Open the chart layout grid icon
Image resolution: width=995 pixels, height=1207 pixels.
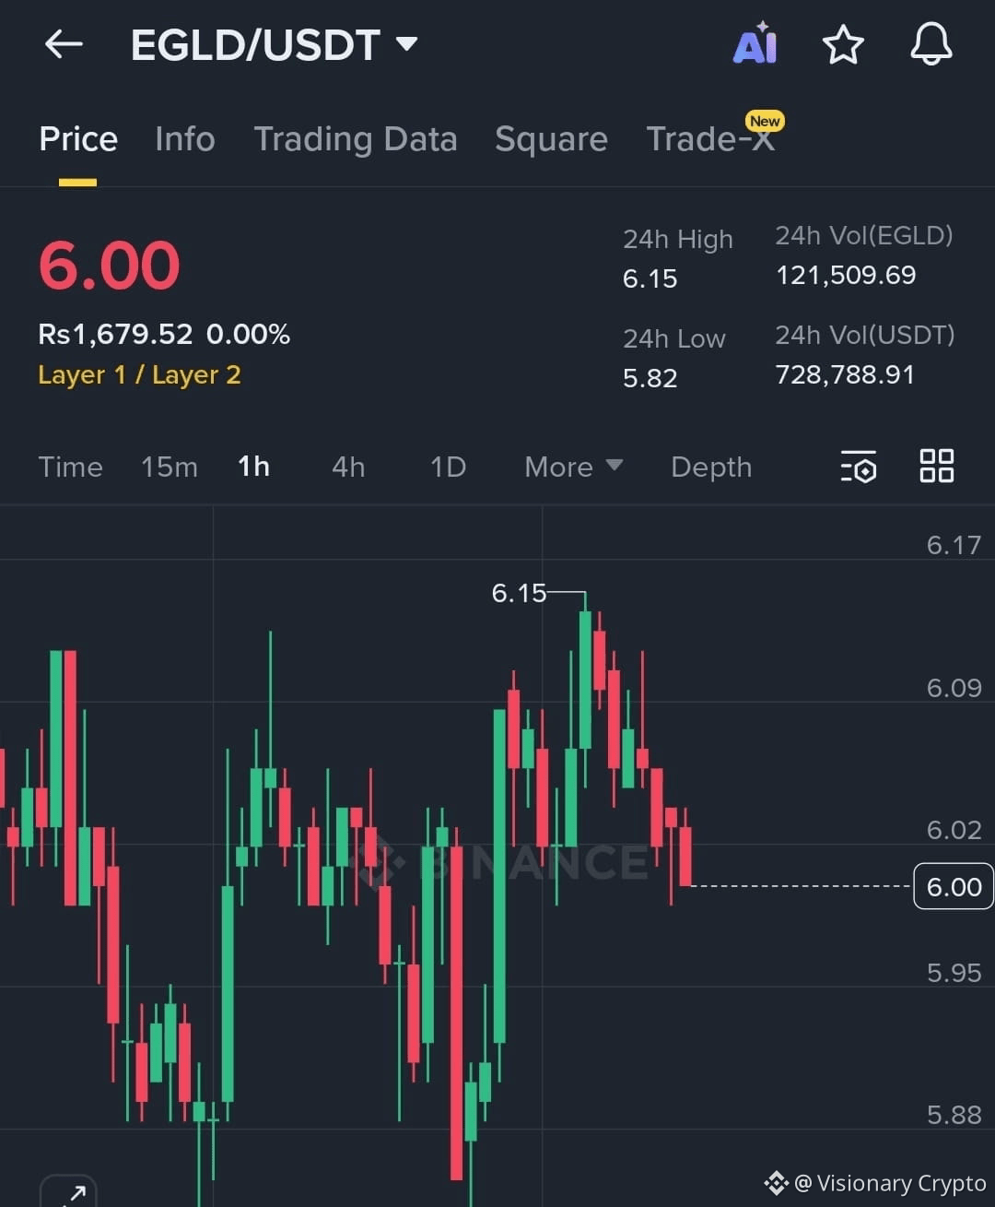(x=937, y=467)
